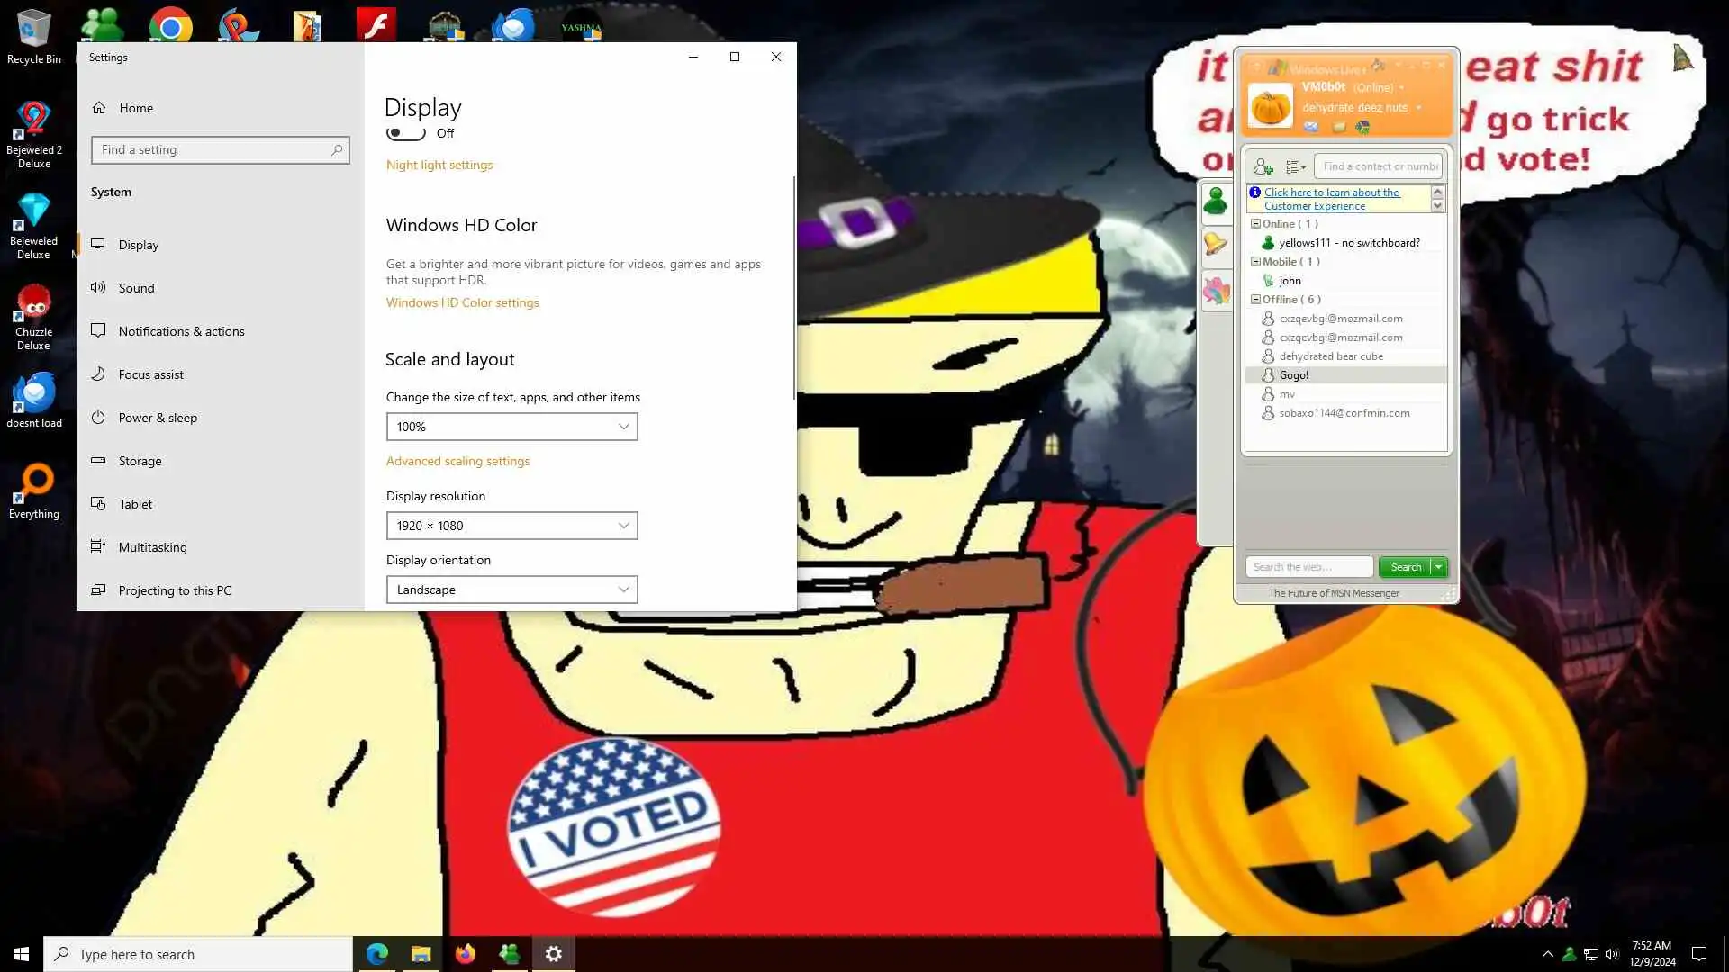
Task: Toggle the Night light switch
Action: click(405, 133)
